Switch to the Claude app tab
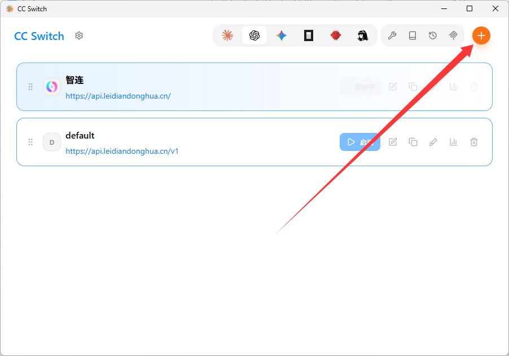 [x=227, y=35]
